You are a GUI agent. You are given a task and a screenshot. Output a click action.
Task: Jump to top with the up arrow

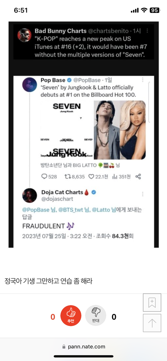pyautogui.click(x=152, y=323)
